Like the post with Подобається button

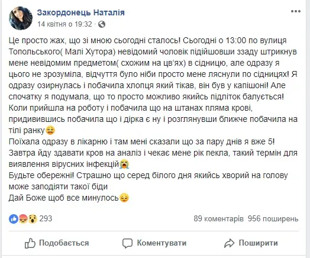click(57, 243)
